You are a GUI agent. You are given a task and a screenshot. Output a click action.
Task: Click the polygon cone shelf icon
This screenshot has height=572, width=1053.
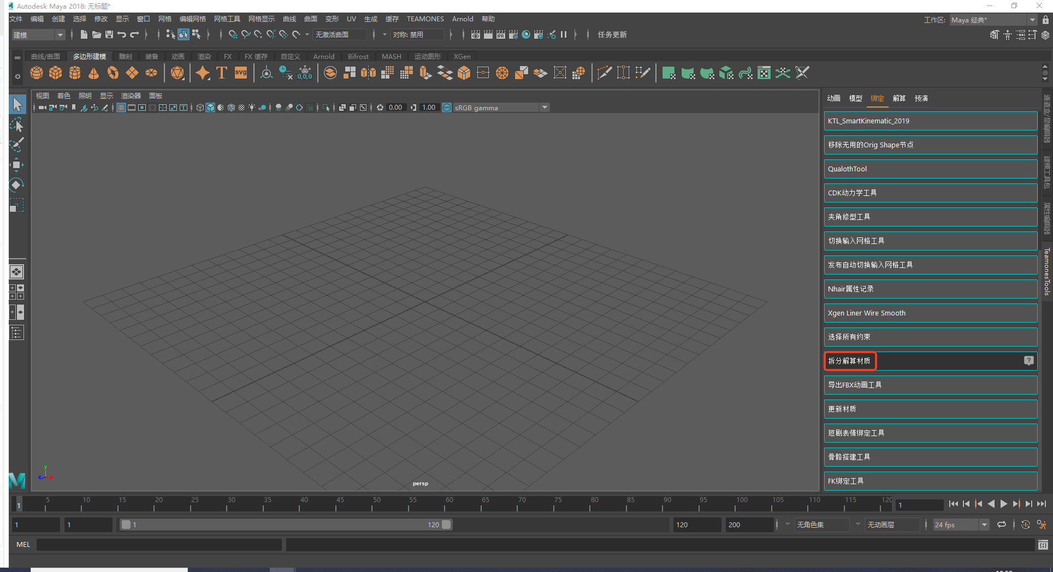(x=94, y=73)
